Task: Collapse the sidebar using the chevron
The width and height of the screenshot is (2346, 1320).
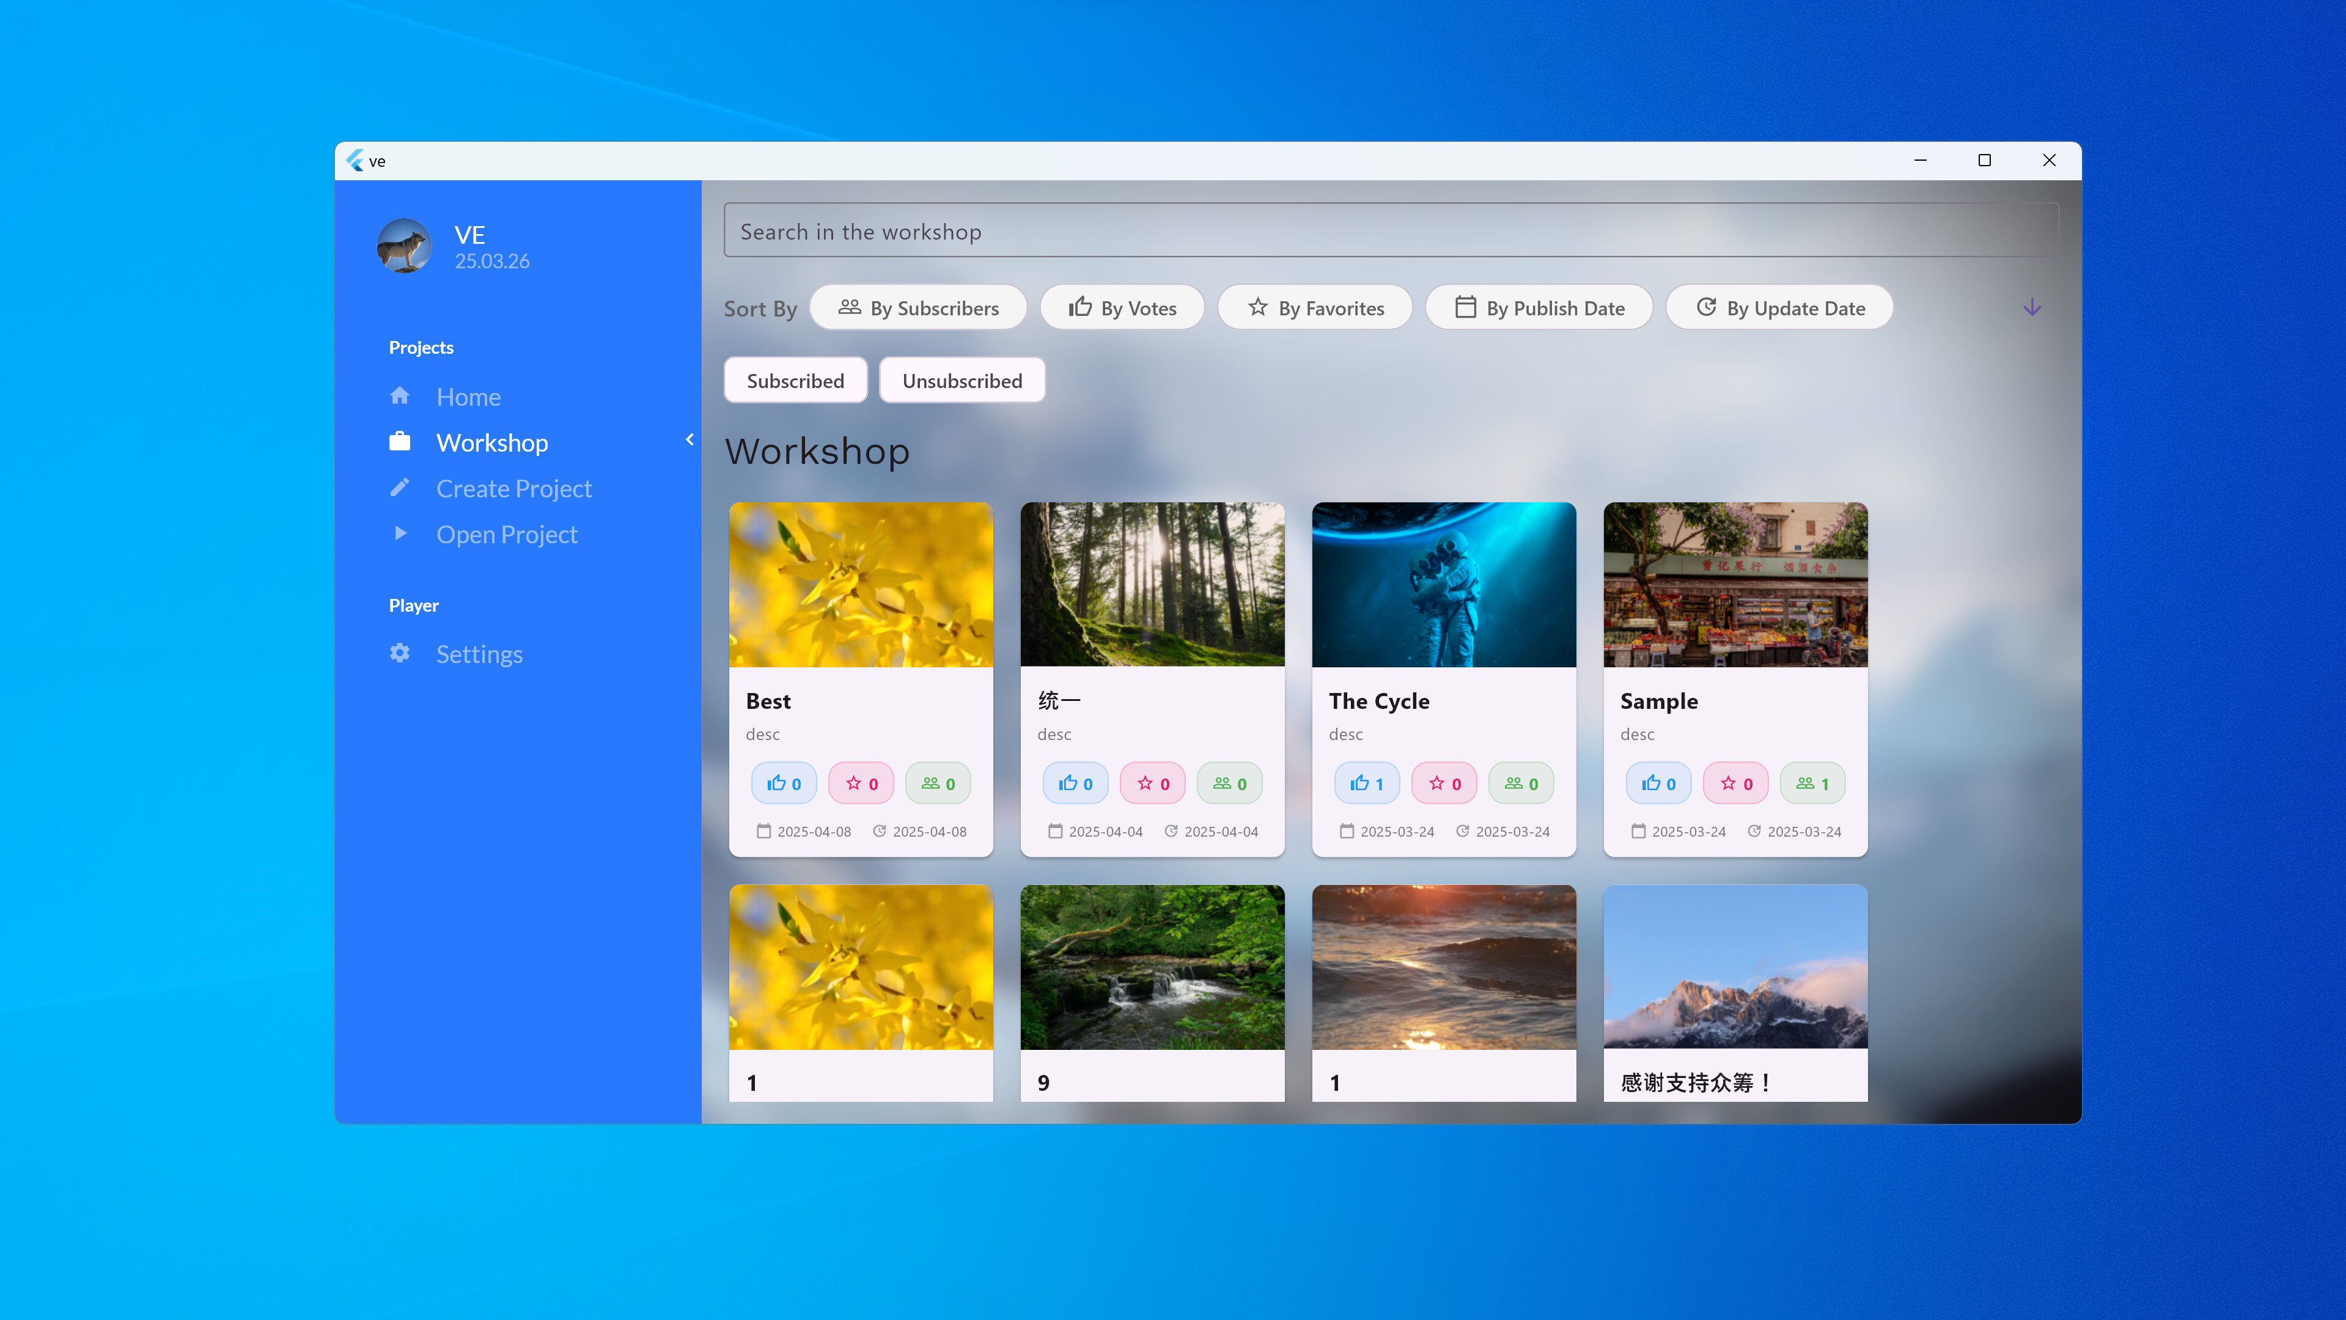Action: click(689, 439)
